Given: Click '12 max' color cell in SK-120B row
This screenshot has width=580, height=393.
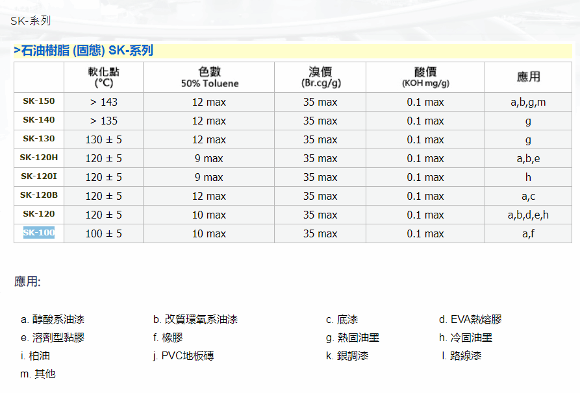Looking at the screenshot, I should [209, 196].
